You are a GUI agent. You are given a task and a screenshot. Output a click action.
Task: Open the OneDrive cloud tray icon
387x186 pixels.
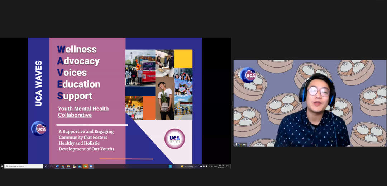[201, 166]
